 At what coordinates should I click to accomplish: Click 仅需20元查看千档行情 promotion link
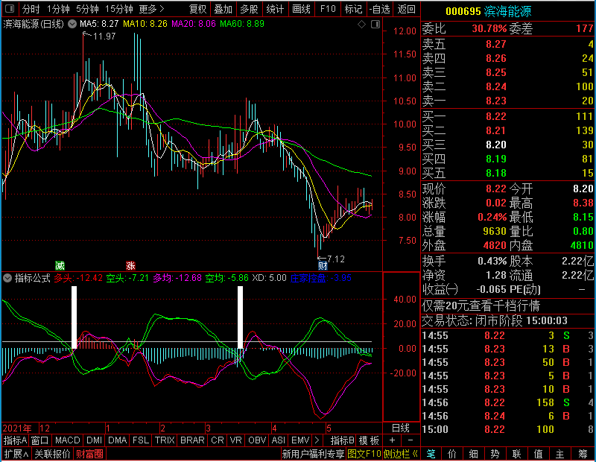pos(481,306)
